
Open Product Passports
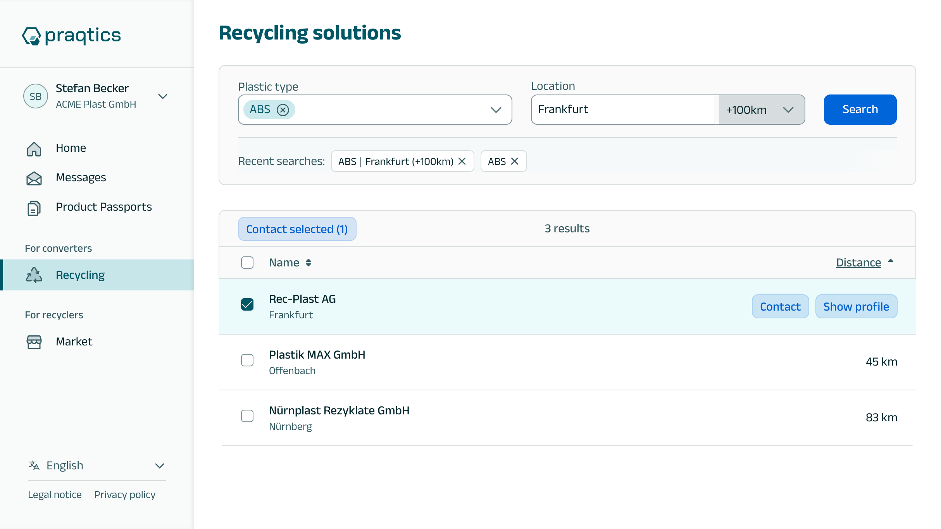tap(104, 207)
